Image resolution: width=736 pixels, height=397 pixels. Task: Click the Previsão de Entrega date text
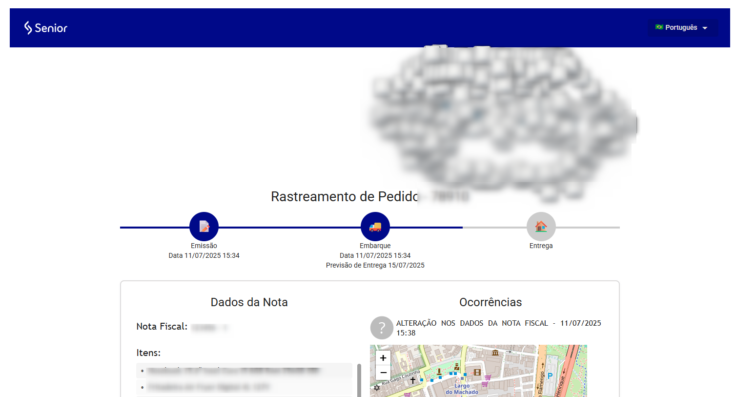click(x=375, y=265)
